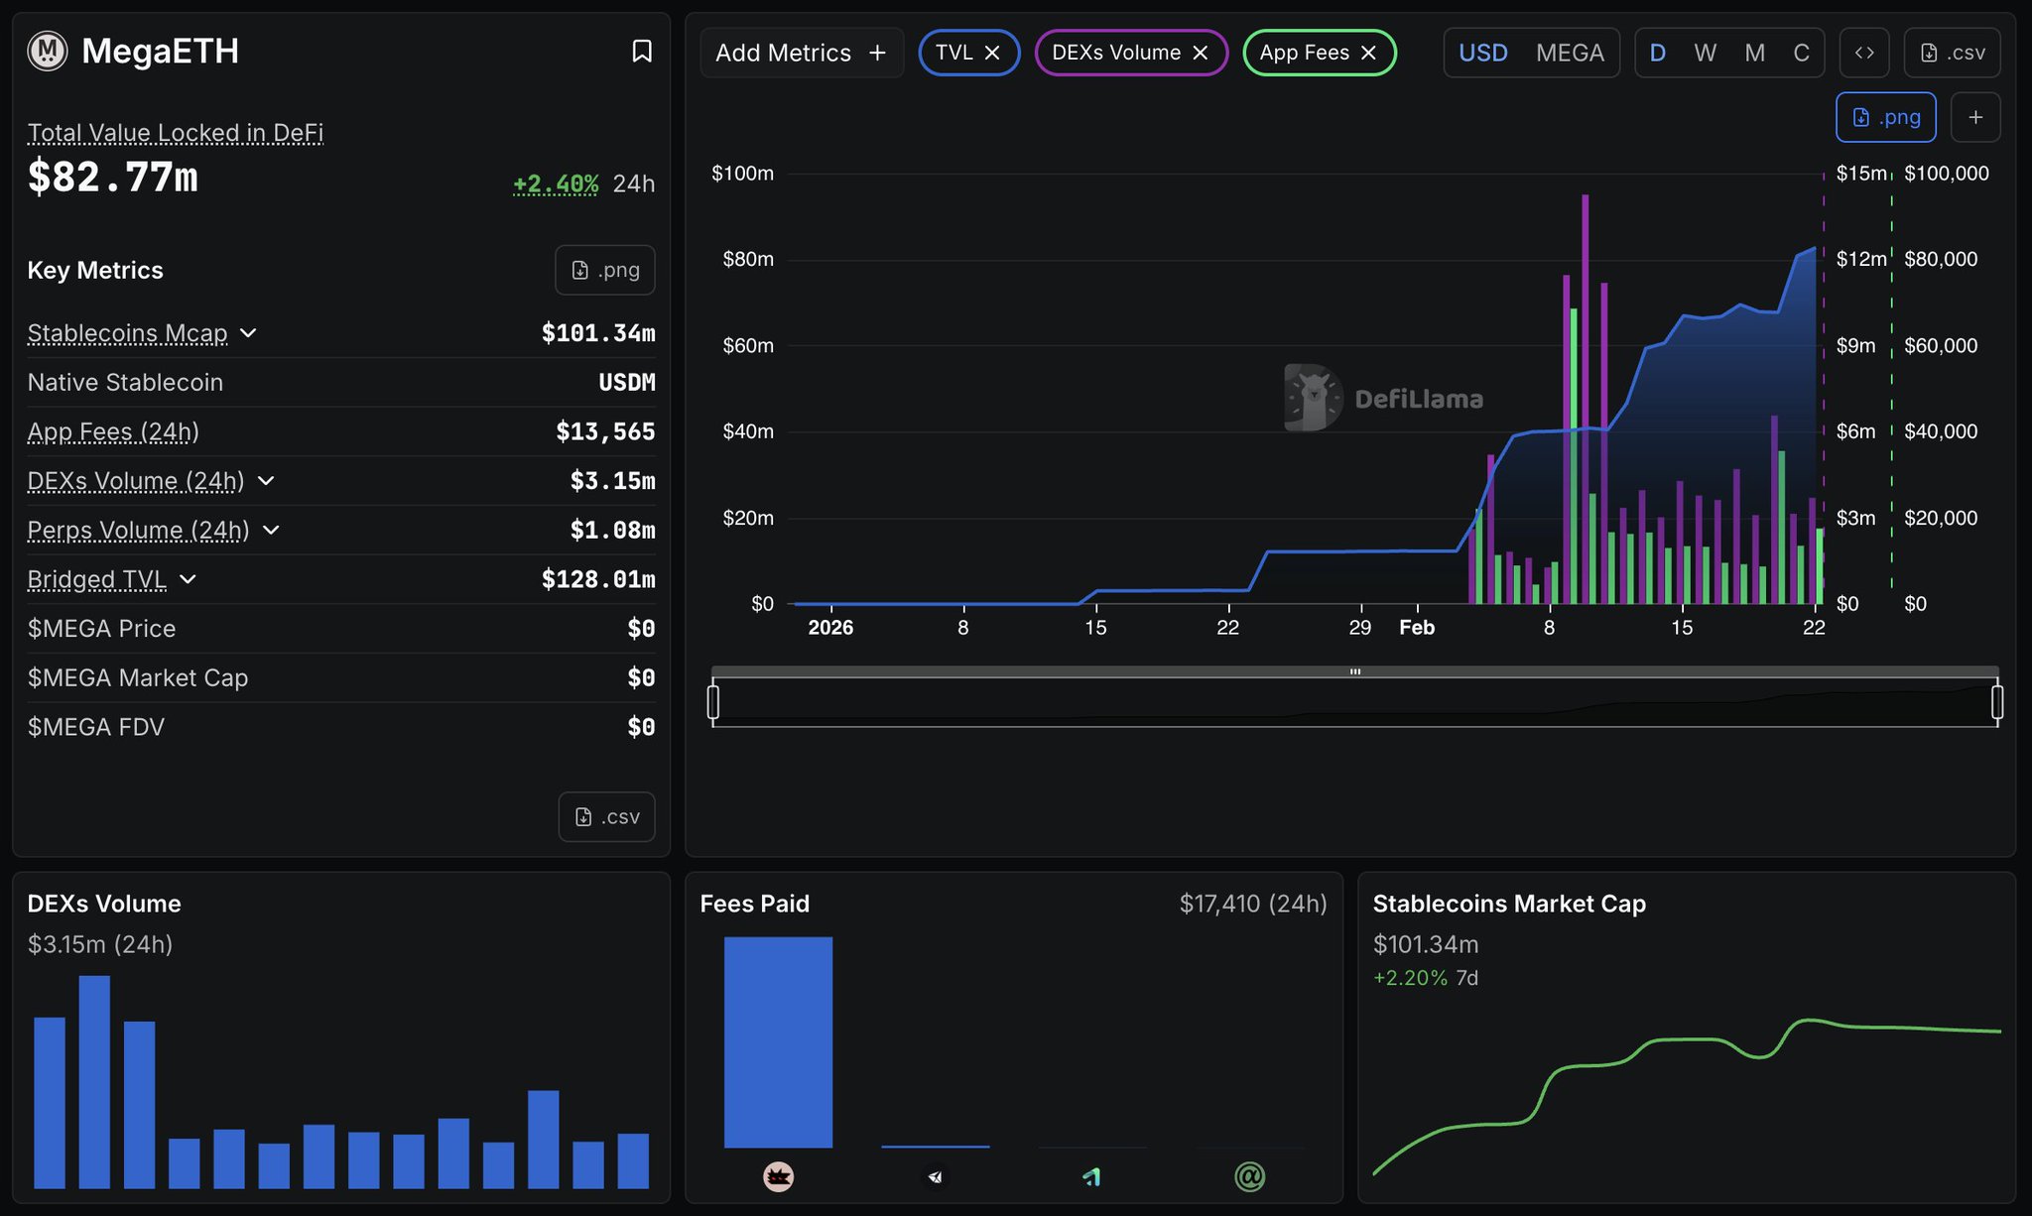This screenshot has width=2032, height=1216.
Task: Download chart image with blue .png button
Action: click(x=1885, y=117)
